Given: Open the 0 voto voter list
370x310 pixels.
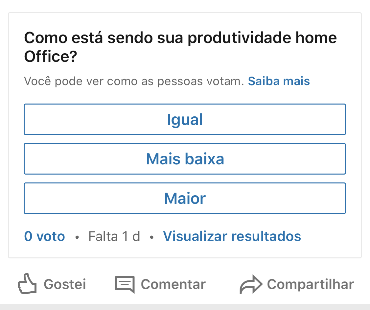Looking at the screenshot, I should 45,236.
